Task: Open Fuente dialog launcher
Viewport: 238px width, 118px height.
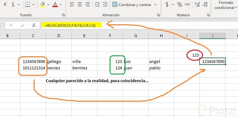Action: 63,15
